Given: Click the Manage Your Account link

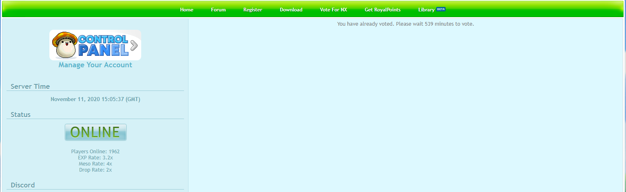Looking at the screenshot, I should tap(95, 65).
